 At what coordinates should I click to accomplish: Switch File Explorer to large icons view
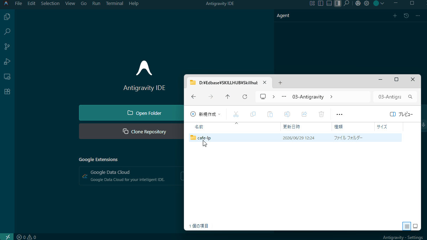pyautogui.click(x=415, y=226)
